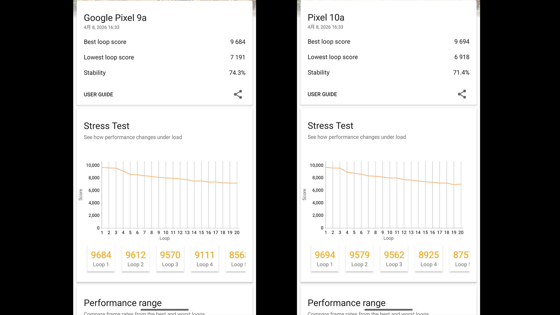Click Google Pixel 9a title heading

[x=115, y=18]
